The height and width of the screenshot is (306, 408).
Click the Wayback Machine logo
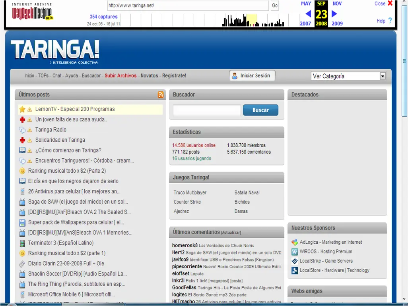32,11
